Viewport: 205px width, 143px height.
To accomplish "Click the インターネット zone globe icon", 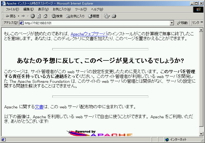I will [167, 140].
